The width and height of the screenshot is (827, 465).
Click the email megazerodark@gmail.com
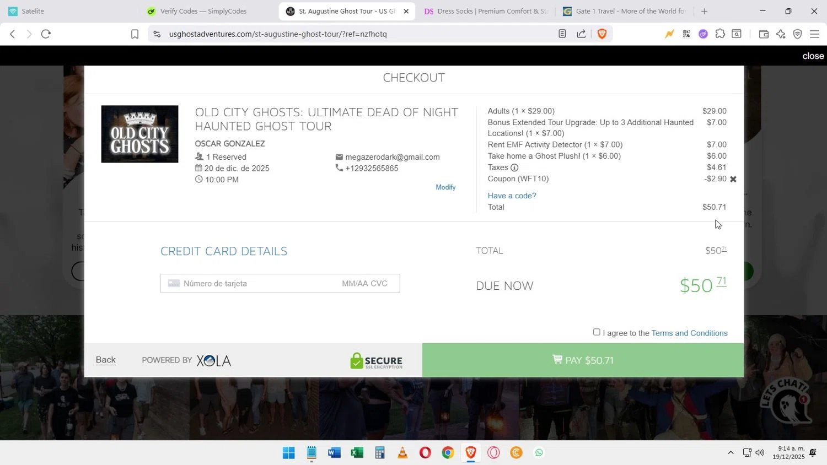tap(392, 157)
